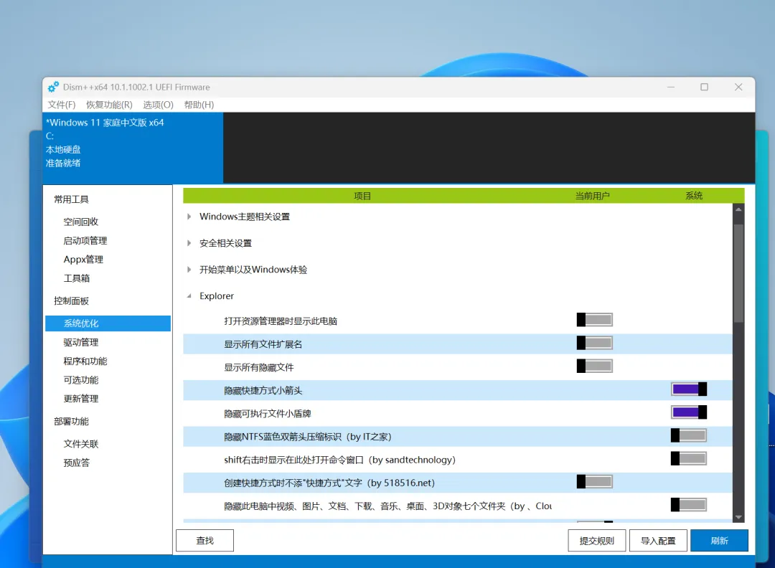Select 启动项管理 in sidebar
Screen dimensions: 775x568
(x=85, y=240)
